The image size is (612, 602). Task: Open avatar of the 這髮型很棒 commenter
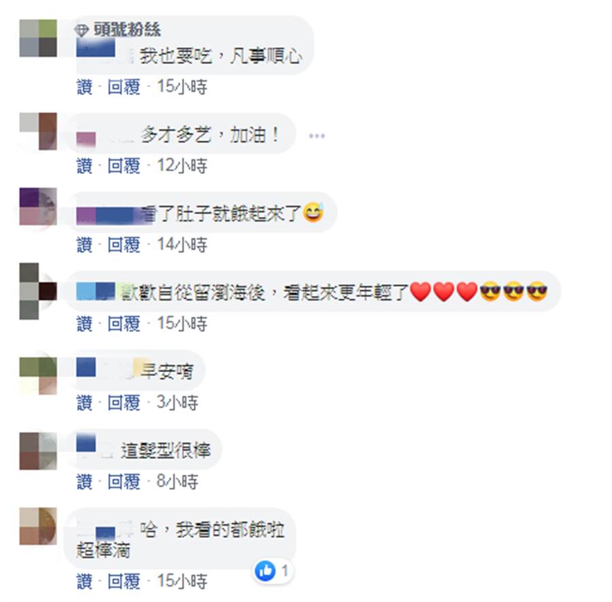pyautogui.click(x=38, y=451)
